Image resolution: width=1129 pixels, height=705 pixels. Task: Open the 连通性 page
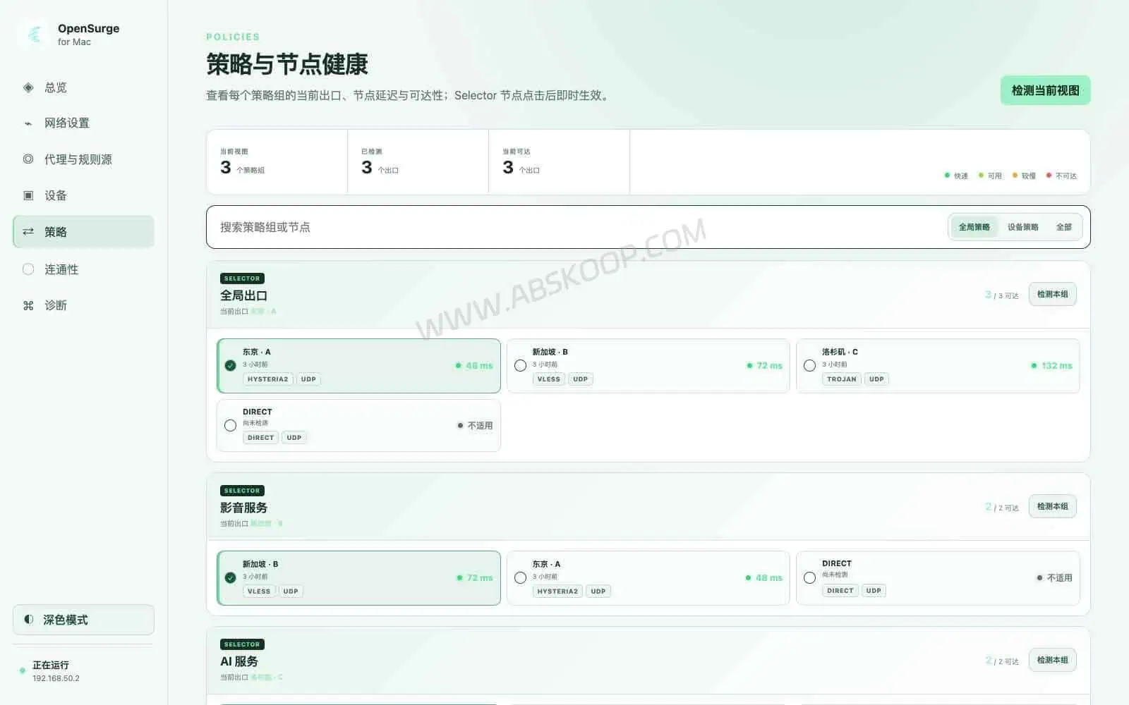[83, 269]
